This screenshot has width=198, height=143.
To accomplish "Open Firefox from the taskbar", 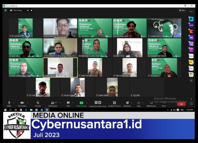I will [16, 110].
